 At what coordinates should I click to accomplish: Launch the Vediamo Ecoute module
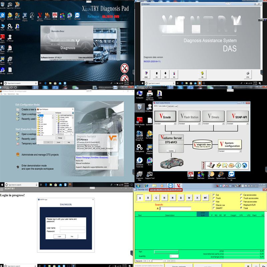point(165,116)
